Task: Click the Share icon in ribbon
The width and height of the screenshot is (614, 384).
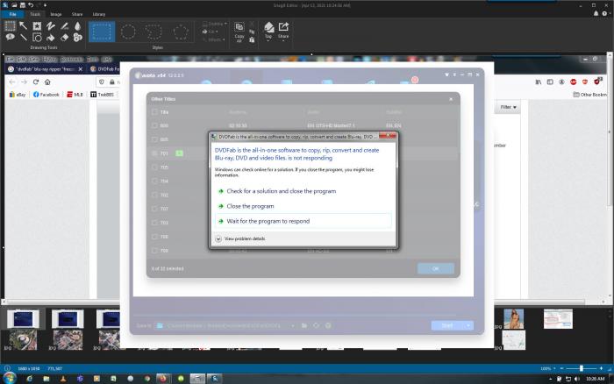Action: click(x=283, y=31)
